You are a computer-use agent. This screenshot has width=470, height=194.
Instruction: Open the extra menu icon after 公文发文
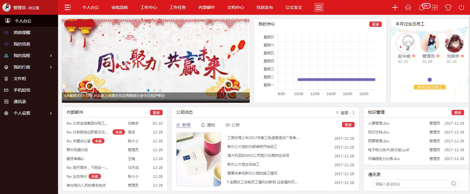[x=319, y=7]
